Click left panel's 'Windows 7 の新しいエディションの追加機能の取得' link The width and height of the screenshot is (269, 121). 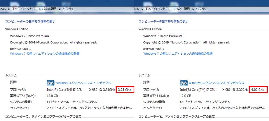click(45, 54)
